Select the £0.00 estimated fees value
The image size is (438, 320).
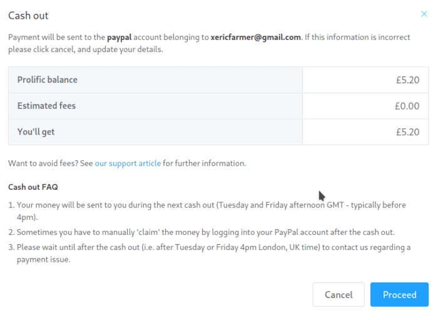(407, 106)
